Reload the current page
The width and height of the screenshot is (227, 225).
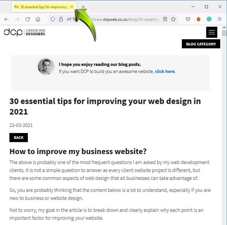tap(28, 19)
